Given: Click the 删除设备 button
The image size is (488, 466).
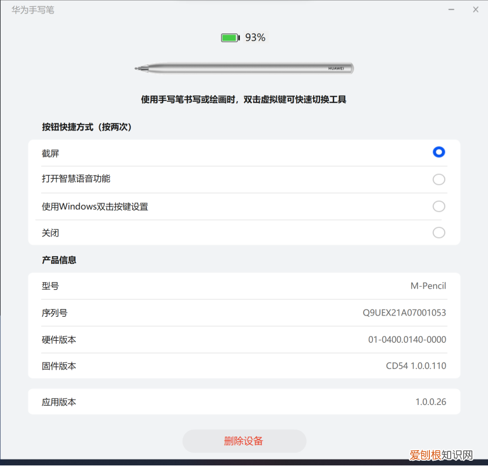Looking at the screenshot, I should pyautogui.click(x=244, y=441).
